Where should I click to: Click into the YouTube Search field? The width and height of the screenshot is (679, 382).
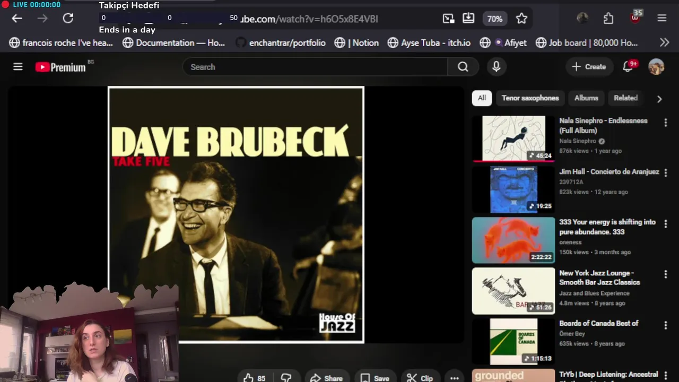[x=315, y=67]
